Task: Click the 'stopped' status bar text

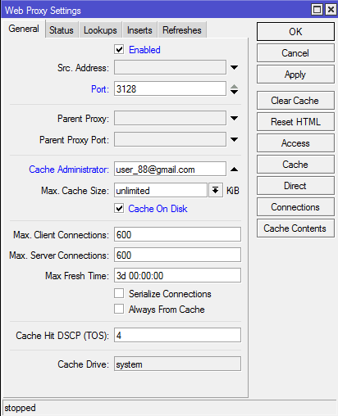Action: (20, 408)
